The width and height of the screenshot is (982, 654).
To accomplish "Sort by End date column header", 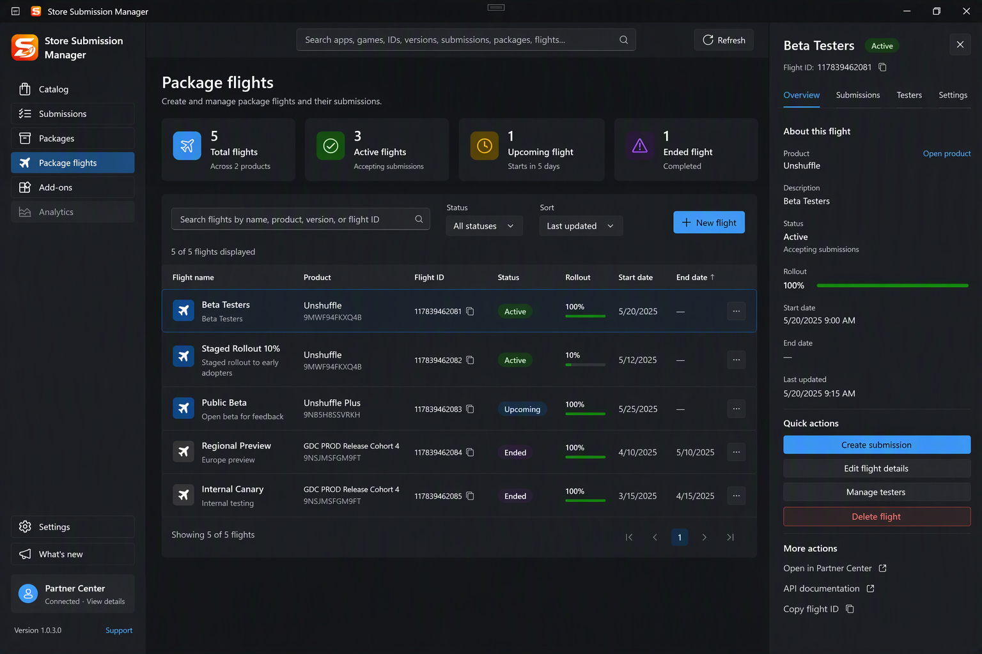I will (x=696, y=277).
